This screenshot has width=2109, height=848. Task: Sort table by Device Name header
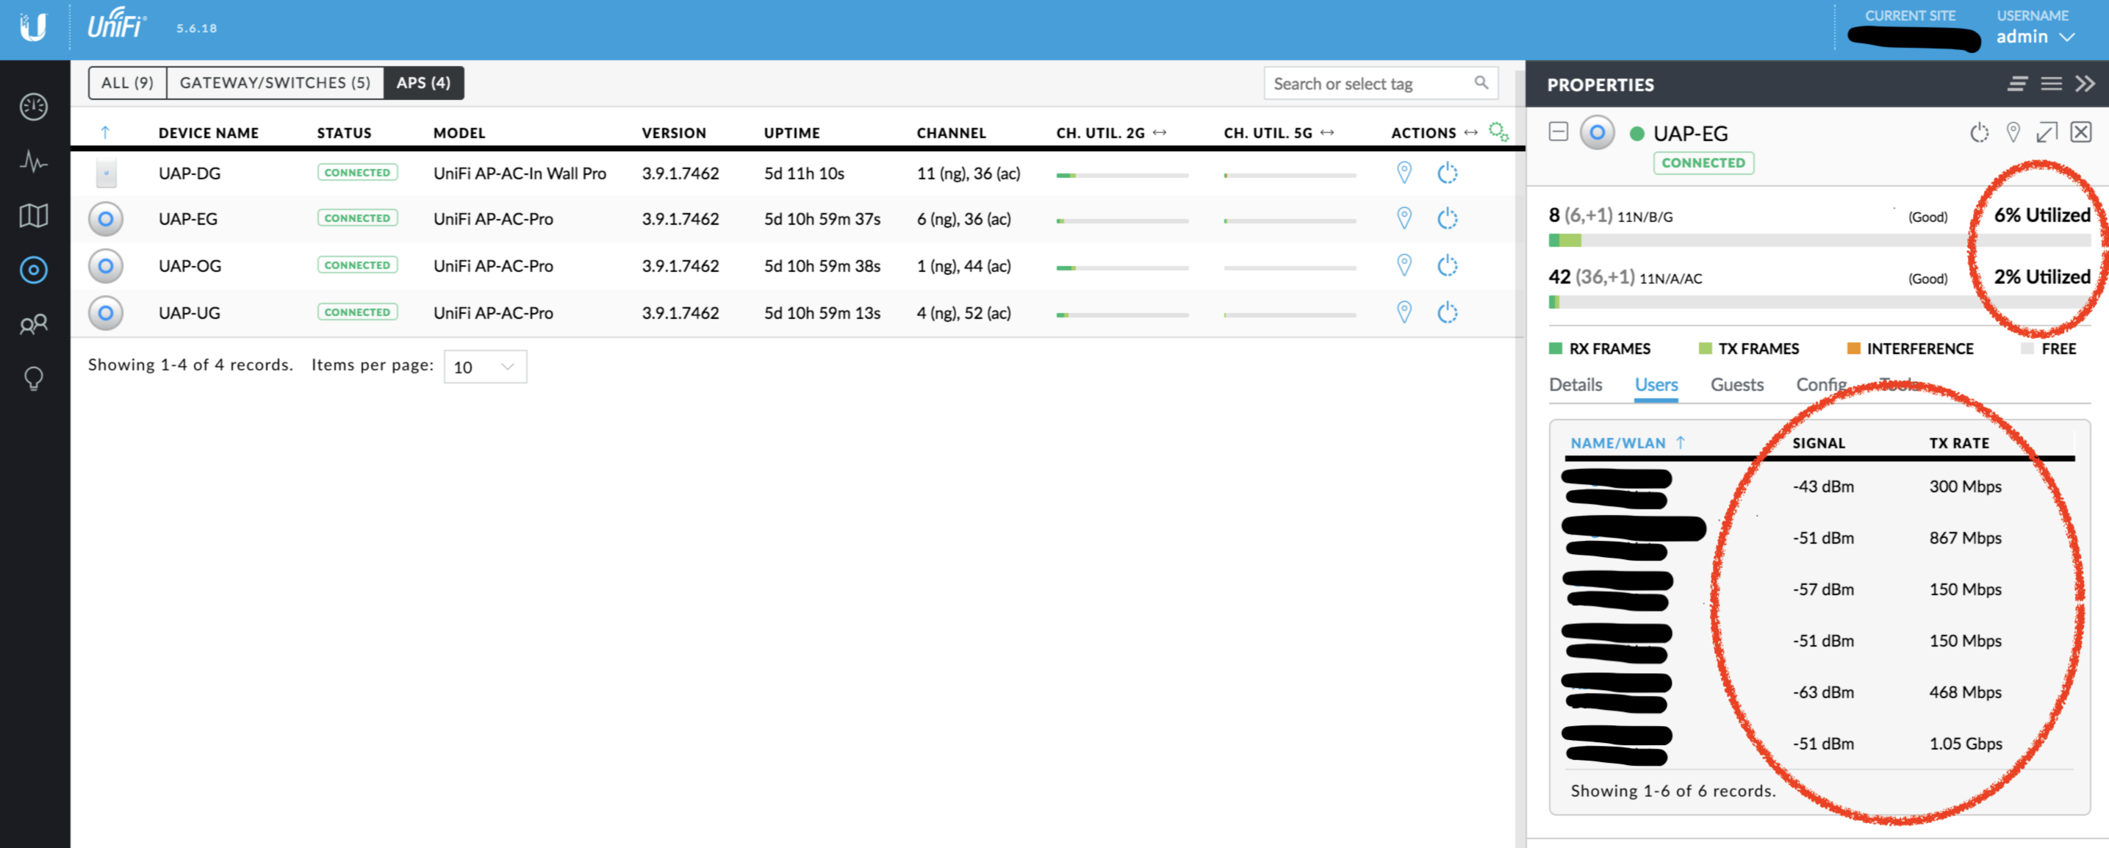[208, 132]
